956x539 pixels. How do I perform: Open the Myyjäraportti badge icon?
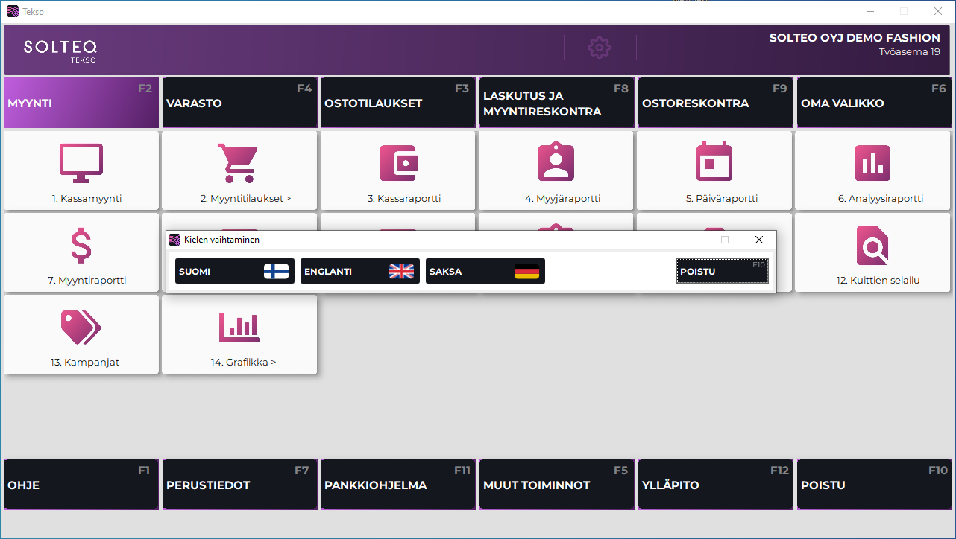coord(556,163)
